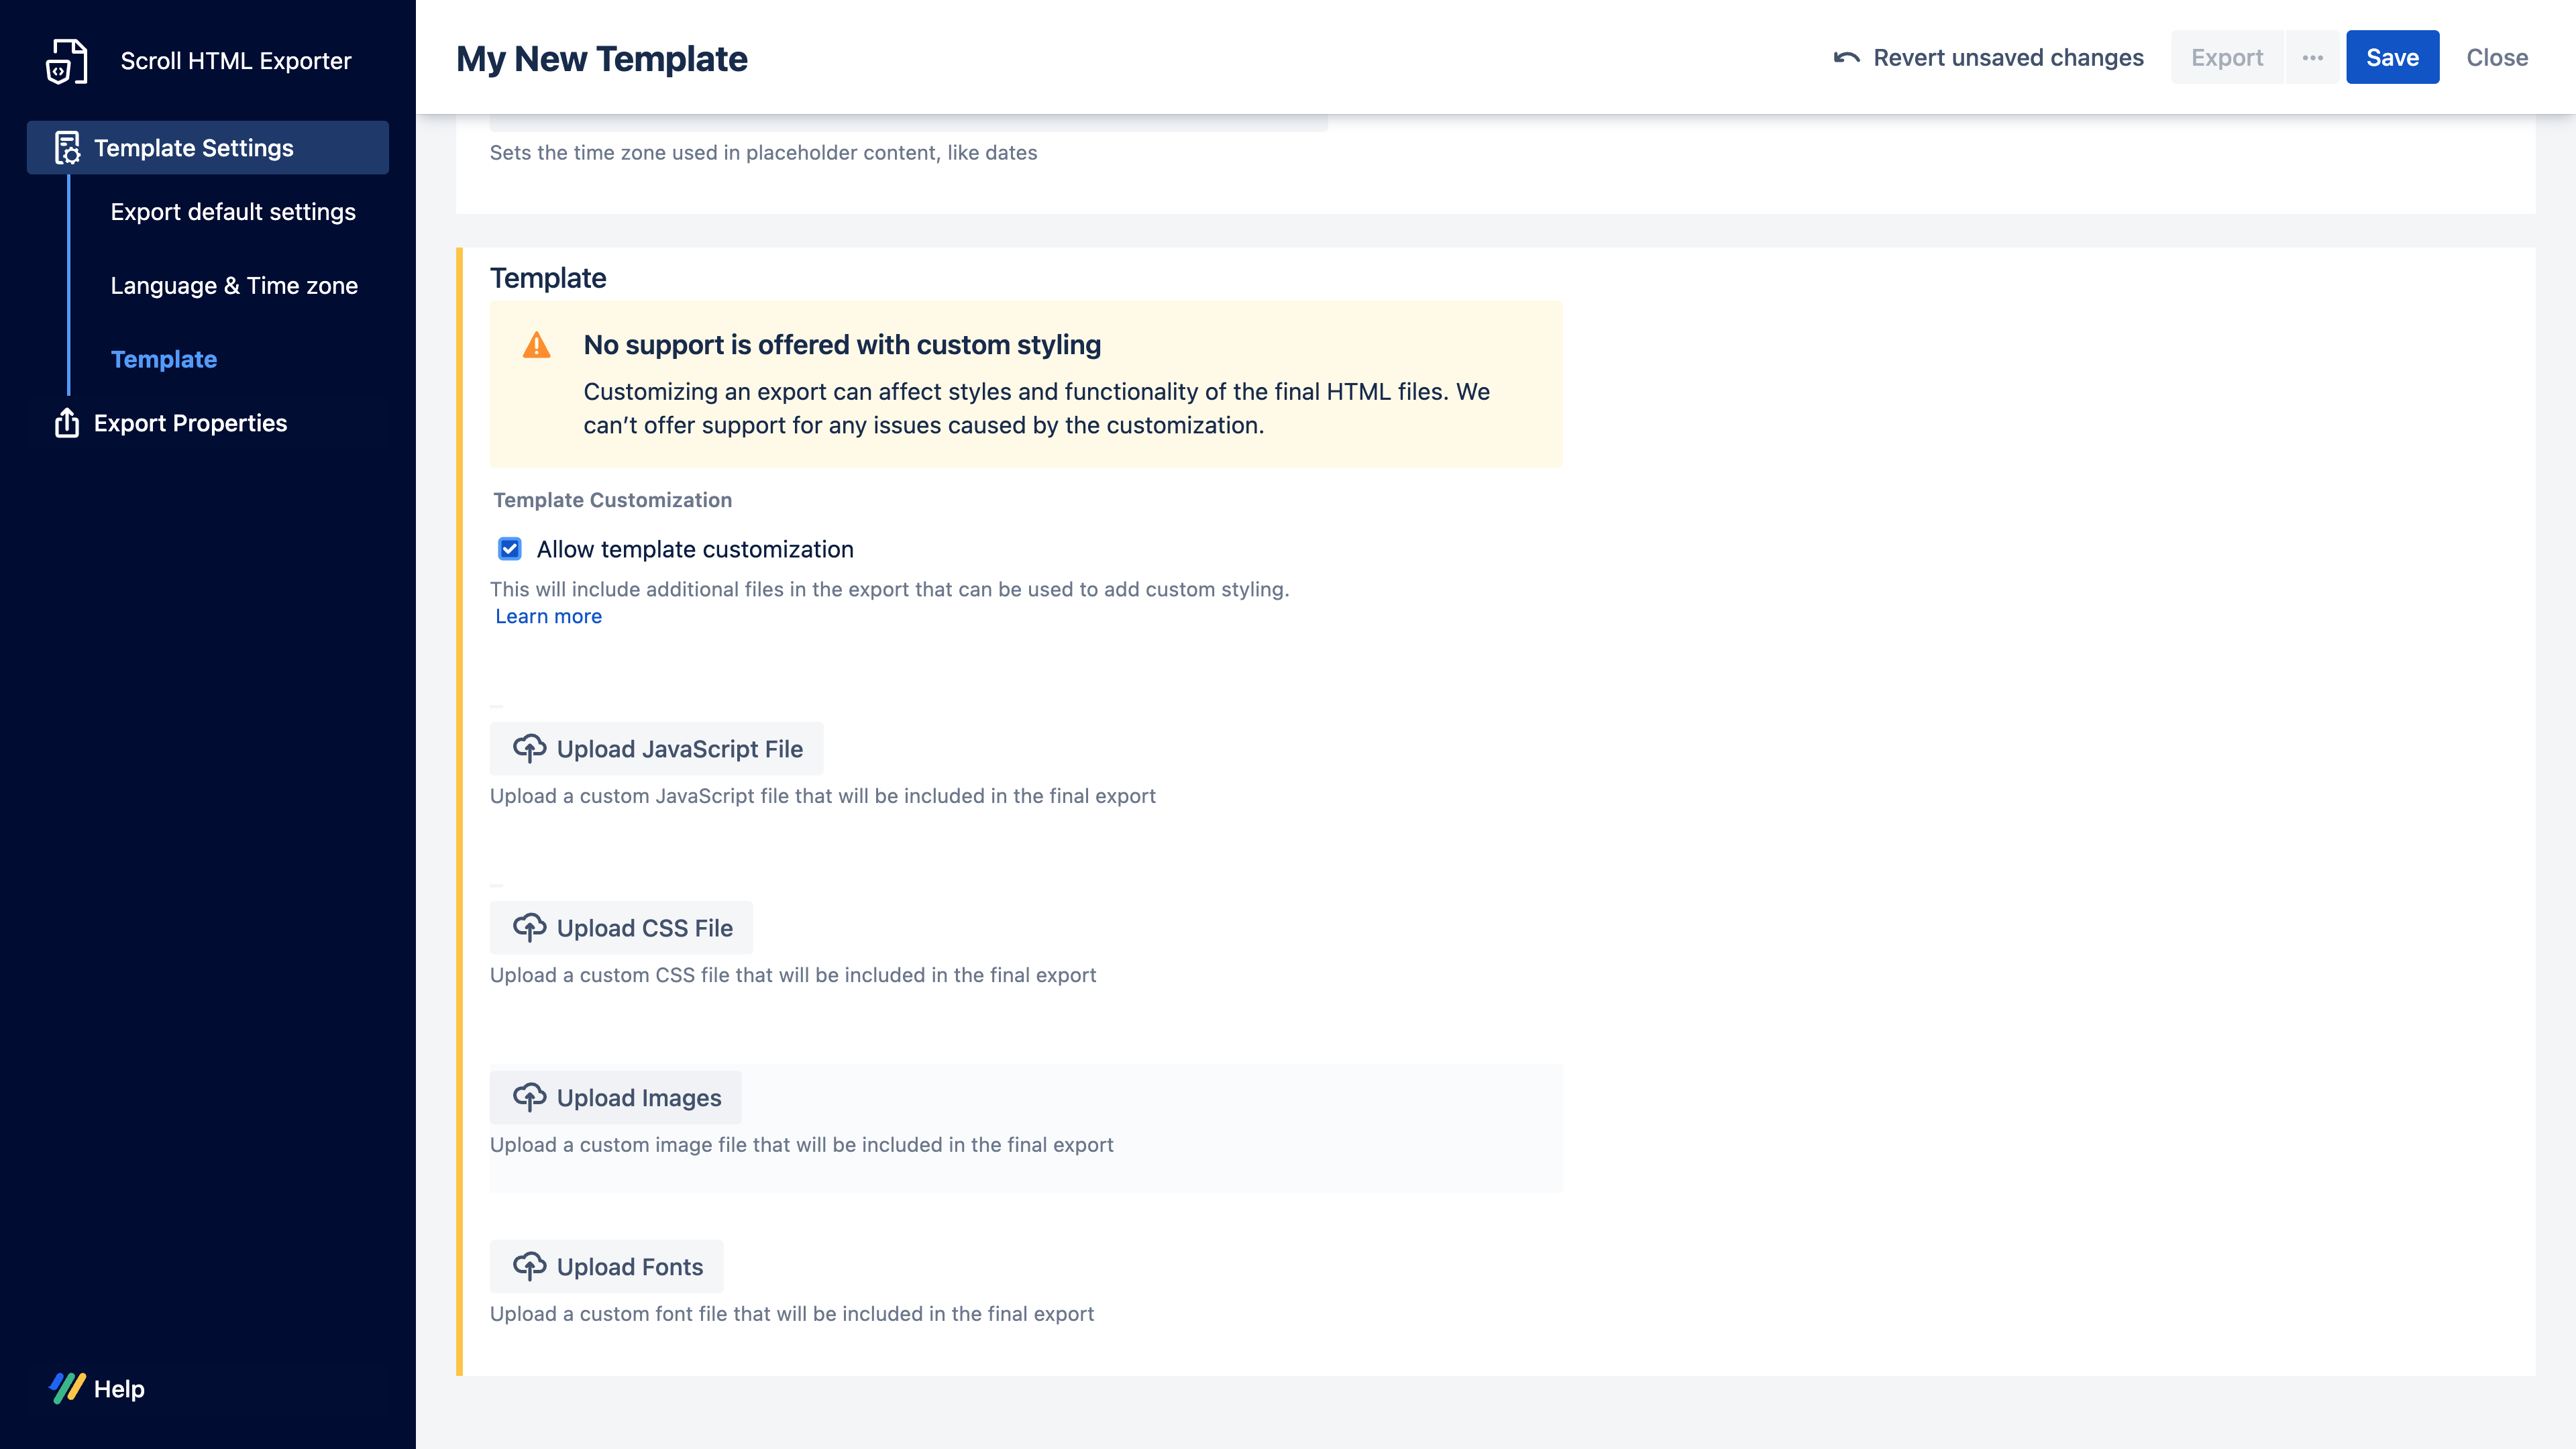Click the cloud icon on Upload Fonts
Image resolution: width=2576 pixels, height=1449 pixels.
[x=529, y=1266]
